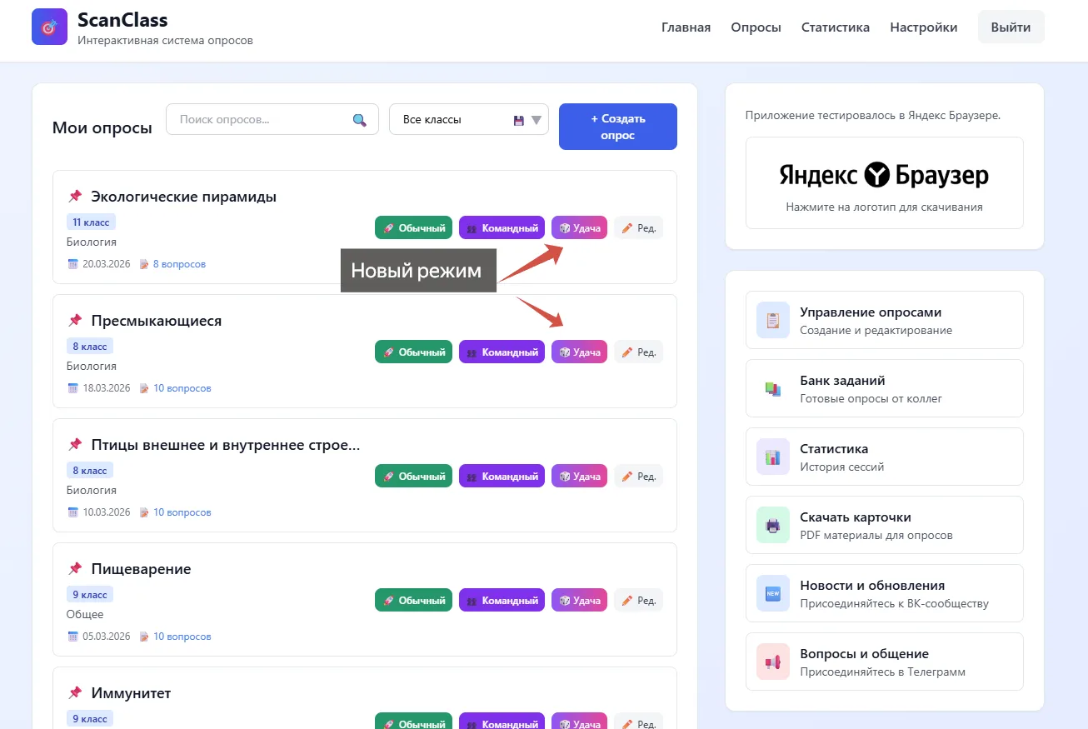Viewport: 1088px width, 729px height.
Task: Launch Командный mode for Пищеварение
Action: click(x=502, y=601)
